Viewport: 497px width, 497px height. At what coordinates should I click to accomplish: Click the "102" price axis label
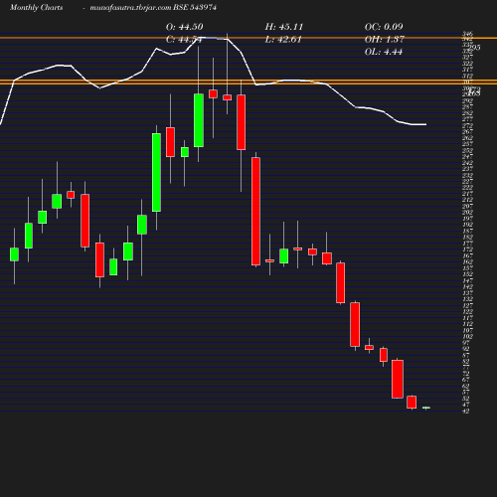467,336
